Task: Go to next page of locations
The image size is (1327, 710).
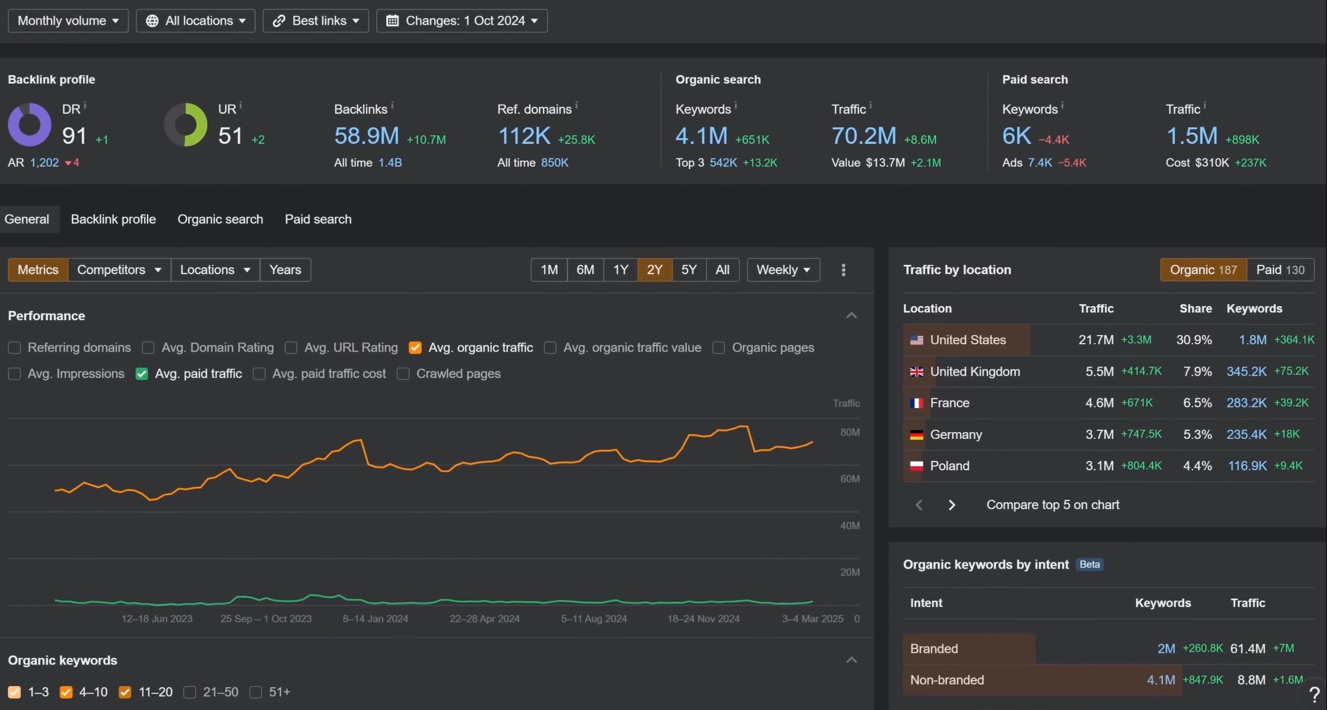Action: pos(952,505)
